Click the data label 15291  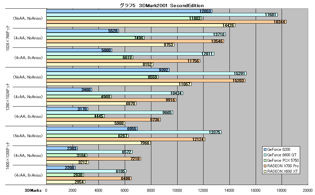[x=239, y=74]
